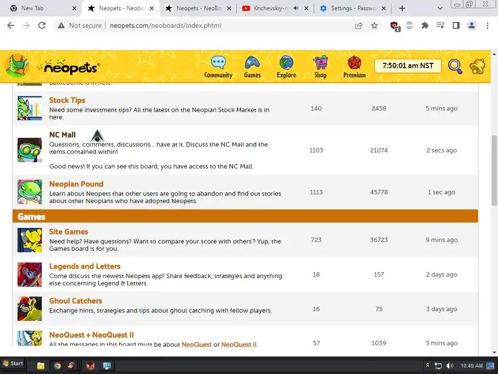Click the Stock Tips board thumbnail
This screenshot has width=498, height=374.
pos(30,108)
